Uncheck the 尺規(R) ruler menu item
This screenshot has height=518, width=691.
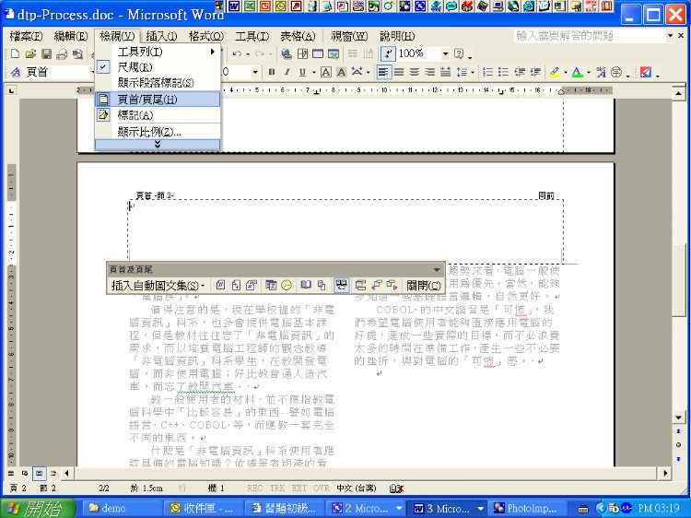point(158,67)
